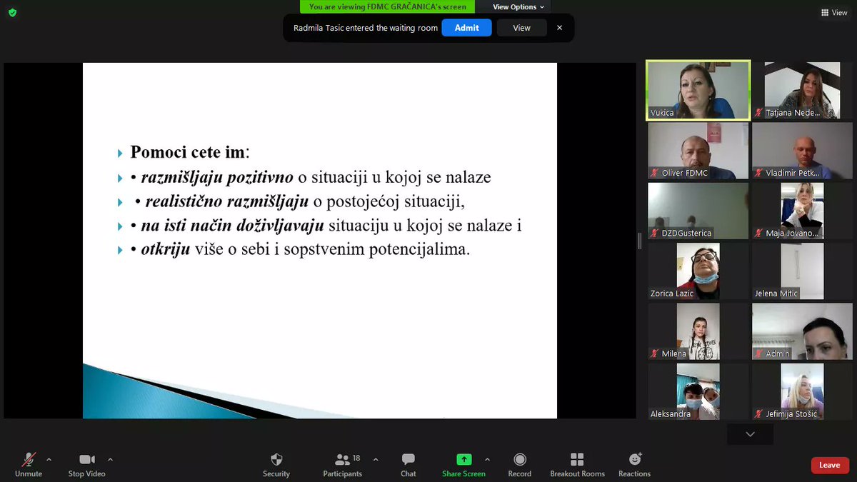Open Security options
Viewport: 857px width, 482px height.
276,464
